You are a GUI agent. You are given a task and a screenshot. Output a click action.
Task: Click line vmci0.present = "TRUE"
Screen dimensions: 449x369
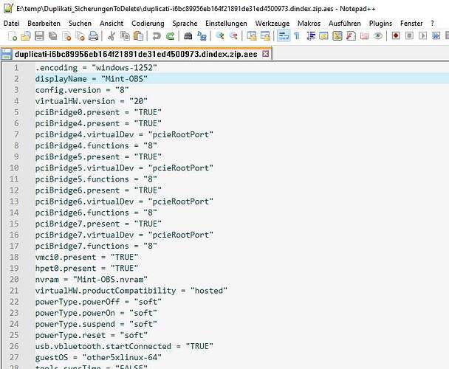click(x=86, y=257)
